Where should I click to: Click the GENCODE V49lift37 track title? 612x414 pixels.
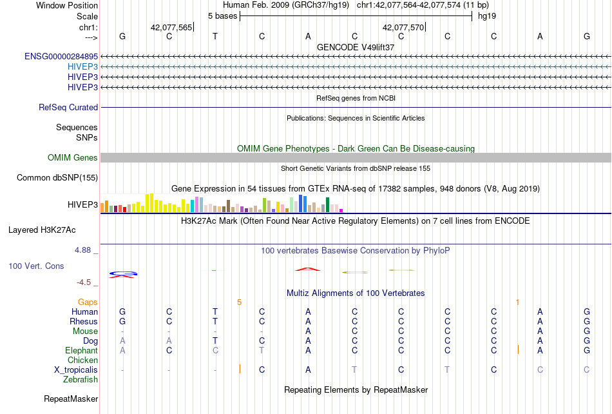[x=356, y=47]
